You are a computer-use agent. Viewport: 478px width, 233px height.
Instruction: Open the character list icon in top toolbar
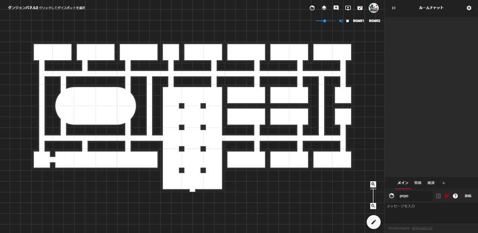click(x=312, y=8)
